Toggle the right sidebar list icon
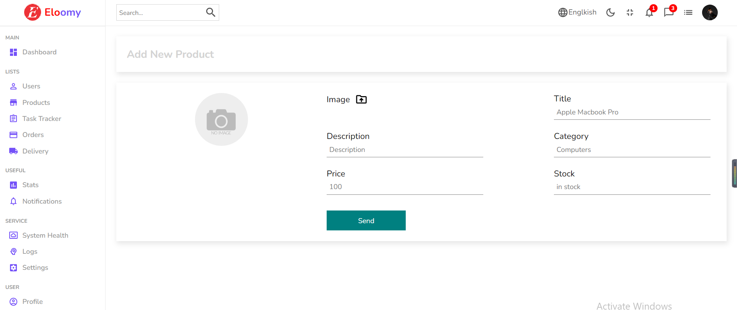 pos(688,12)
